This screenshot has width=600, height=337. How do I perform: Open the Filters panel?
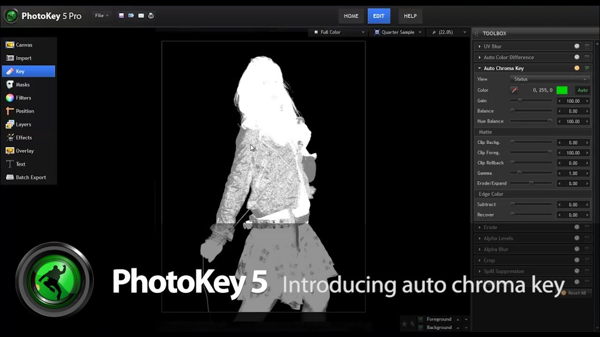click(29, 98)
